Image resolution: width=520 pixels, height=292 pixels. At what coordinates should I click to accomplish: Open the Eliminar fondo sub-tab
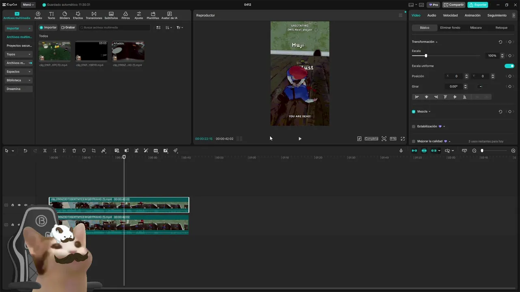click(x=450, y=28)
